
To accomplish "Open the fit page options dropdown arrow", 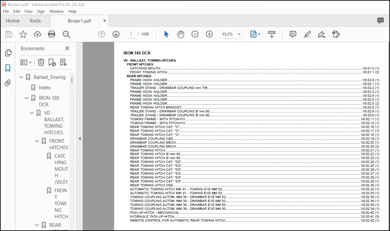I will coord(259,34).
